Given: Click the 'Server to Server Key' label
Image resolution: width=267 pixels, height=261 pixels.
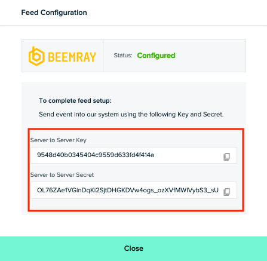Looking at the screenshot, I should pos(59,140).
